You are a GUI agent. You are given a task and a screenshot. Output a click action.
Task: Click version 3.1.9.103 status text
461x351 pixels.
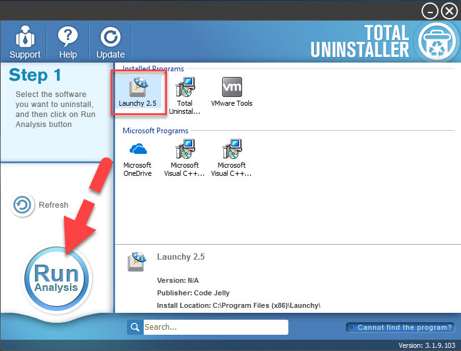point(427,345)
